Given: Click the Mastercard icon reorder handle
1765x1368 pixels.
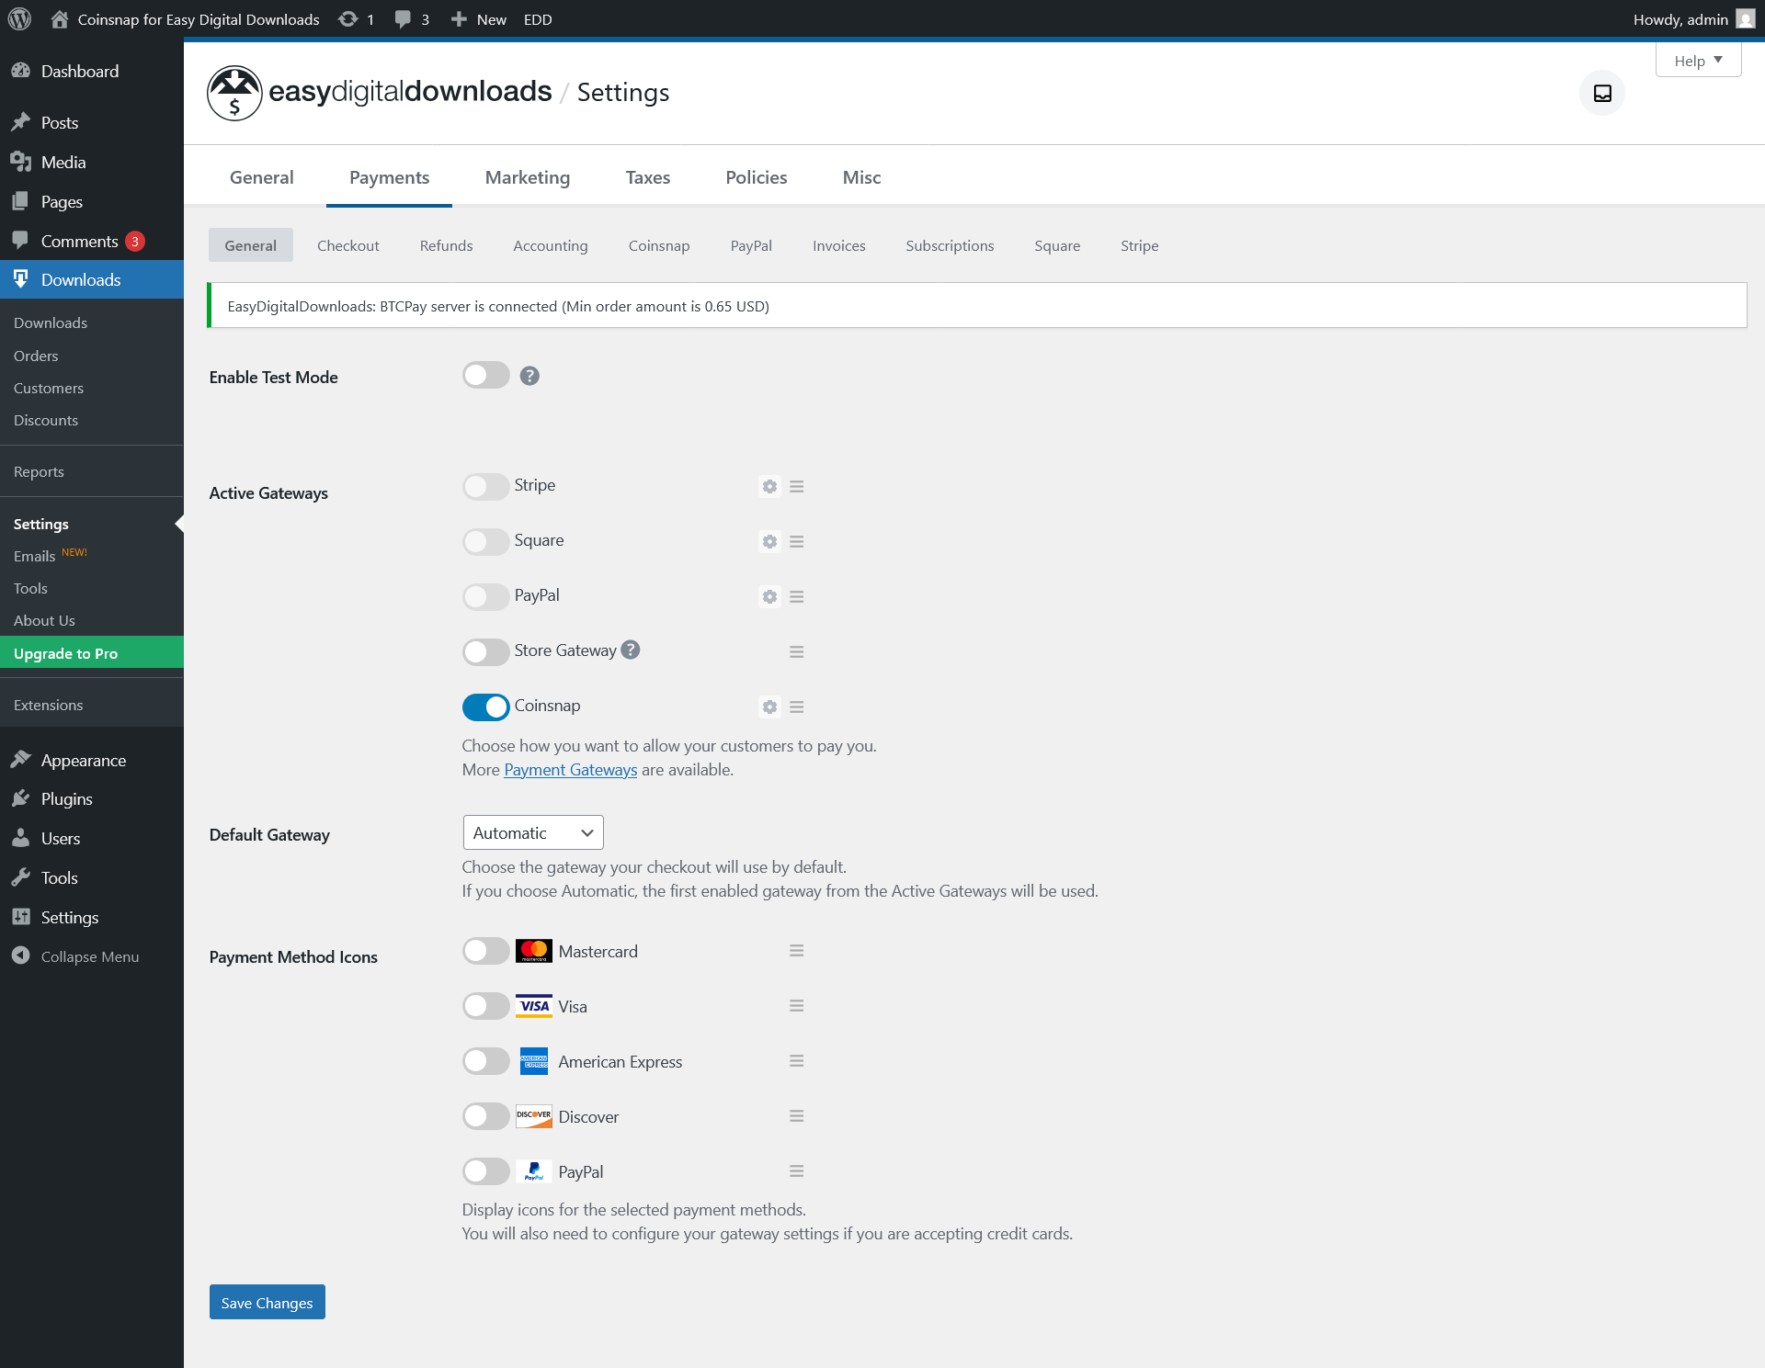Looking at the screenshot, I should 797,950.
